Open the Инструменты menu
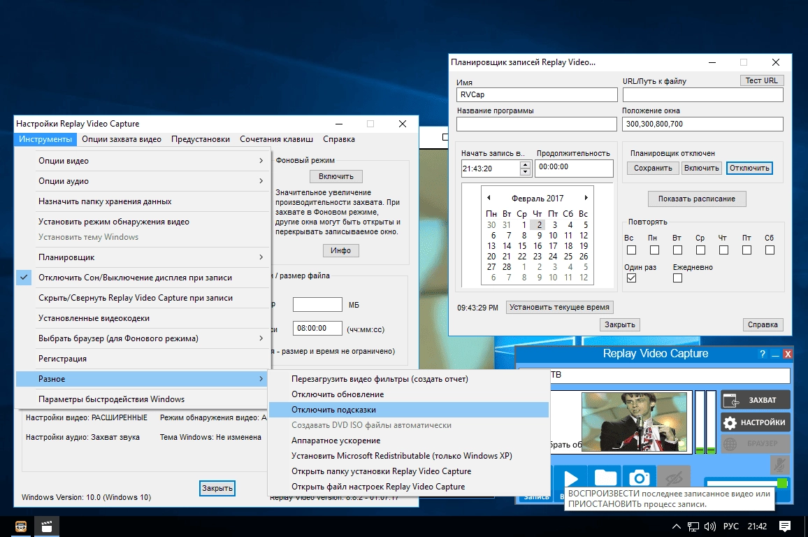 coord(45,139)
